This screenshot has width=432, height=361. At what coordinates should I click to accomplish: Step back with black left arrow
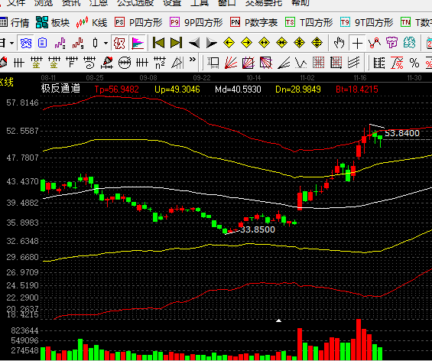194,43
